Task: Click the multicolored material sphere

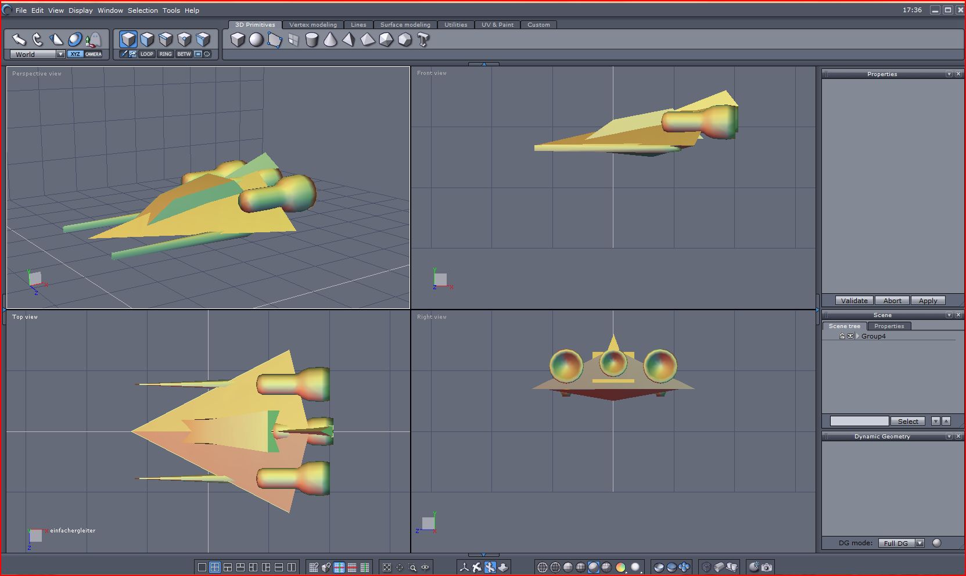Action: [620, 567]
